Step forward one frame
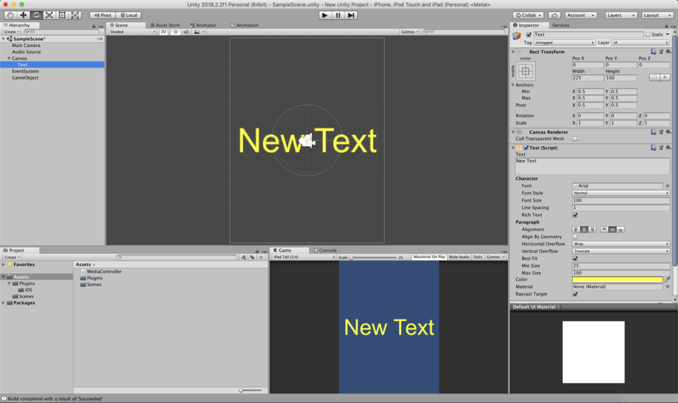Screen dimensions: 678x403 [x=351, y=15]
